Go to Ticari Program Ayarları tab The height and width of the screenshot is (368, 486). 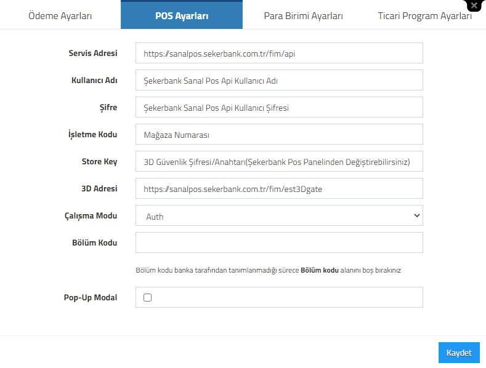[x=424, y=15]
